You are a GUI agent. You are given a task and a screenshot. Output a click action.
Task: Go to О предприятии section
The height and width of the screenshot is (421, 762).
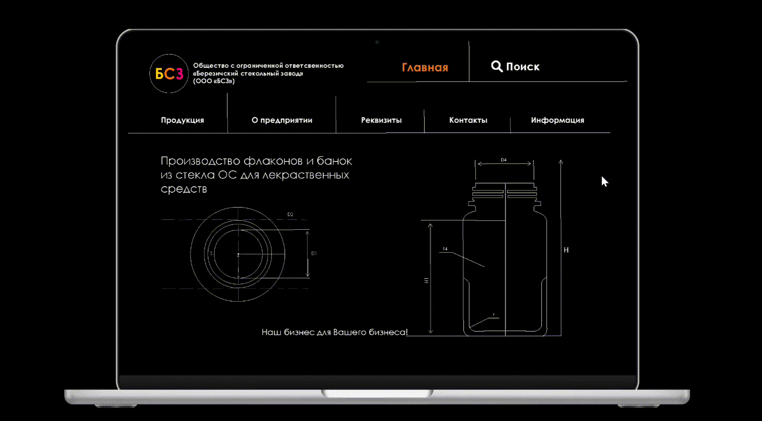coord(282,120)
